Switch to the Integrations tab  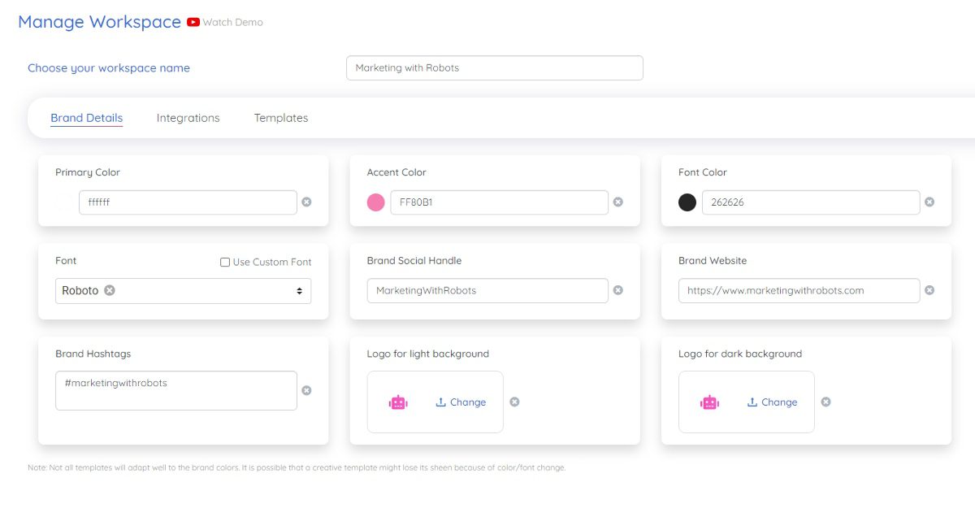tap(188, 118)
